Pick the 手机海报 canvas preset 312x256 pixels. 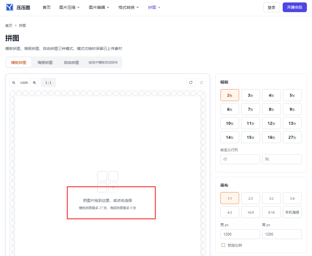(x=292, y=212)
